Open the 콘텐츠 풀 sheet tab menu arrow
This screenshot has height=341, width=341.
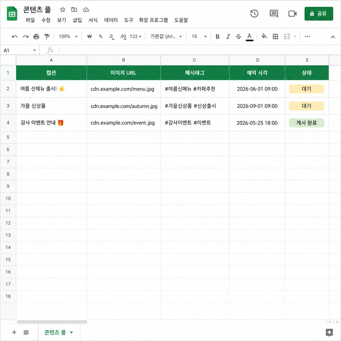71,332
